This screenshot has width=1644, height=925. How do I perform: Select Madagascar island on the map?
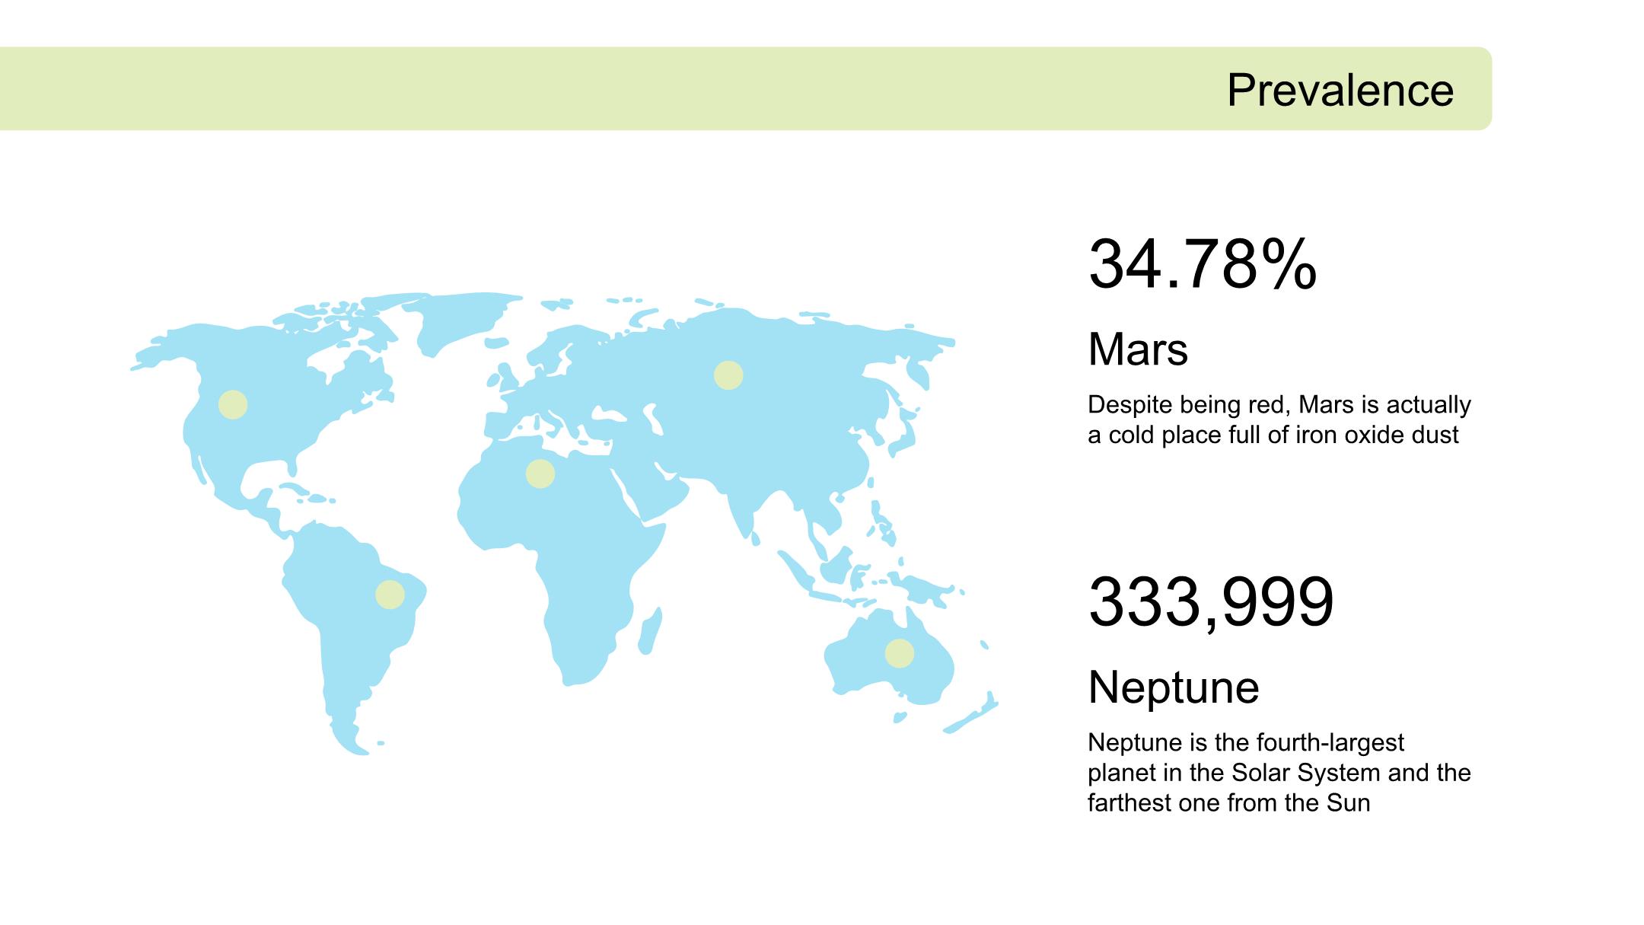pyautogui.click(x=649, y=633)
